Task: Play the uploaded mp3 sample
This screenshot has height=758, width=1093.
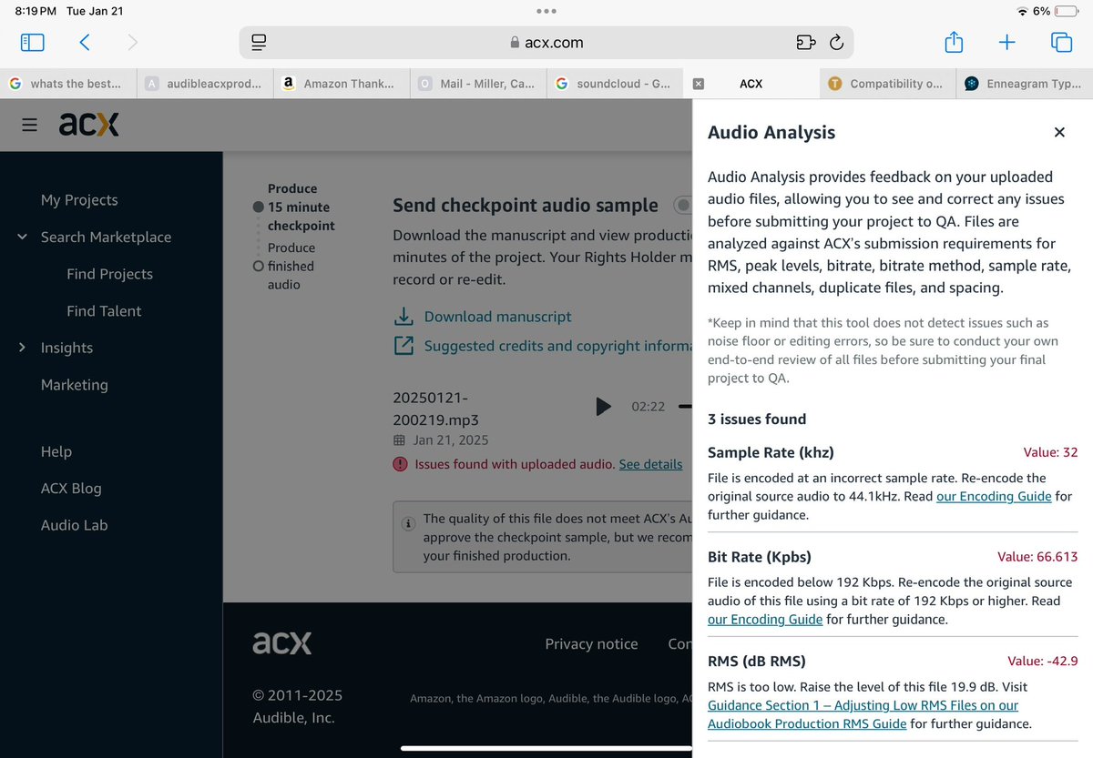Action: 603,407
